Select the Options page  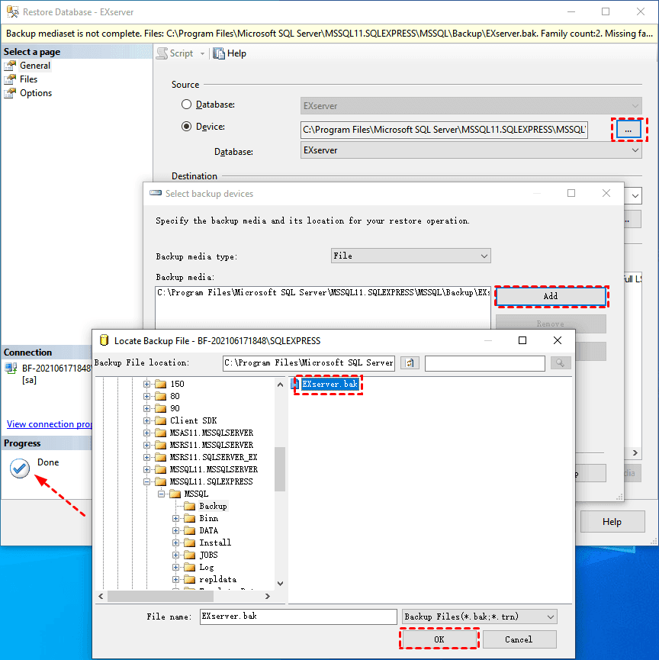click(x=36, y=93)
